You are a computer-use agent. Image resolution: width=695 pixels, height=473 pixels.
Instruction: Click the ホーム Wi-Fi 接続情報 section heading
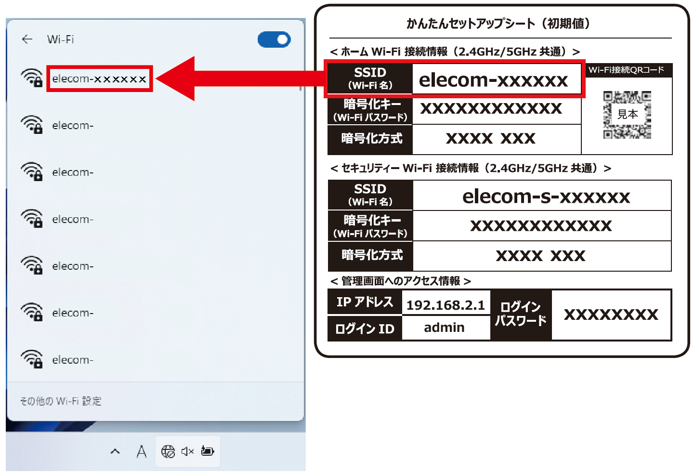(455, 52)
